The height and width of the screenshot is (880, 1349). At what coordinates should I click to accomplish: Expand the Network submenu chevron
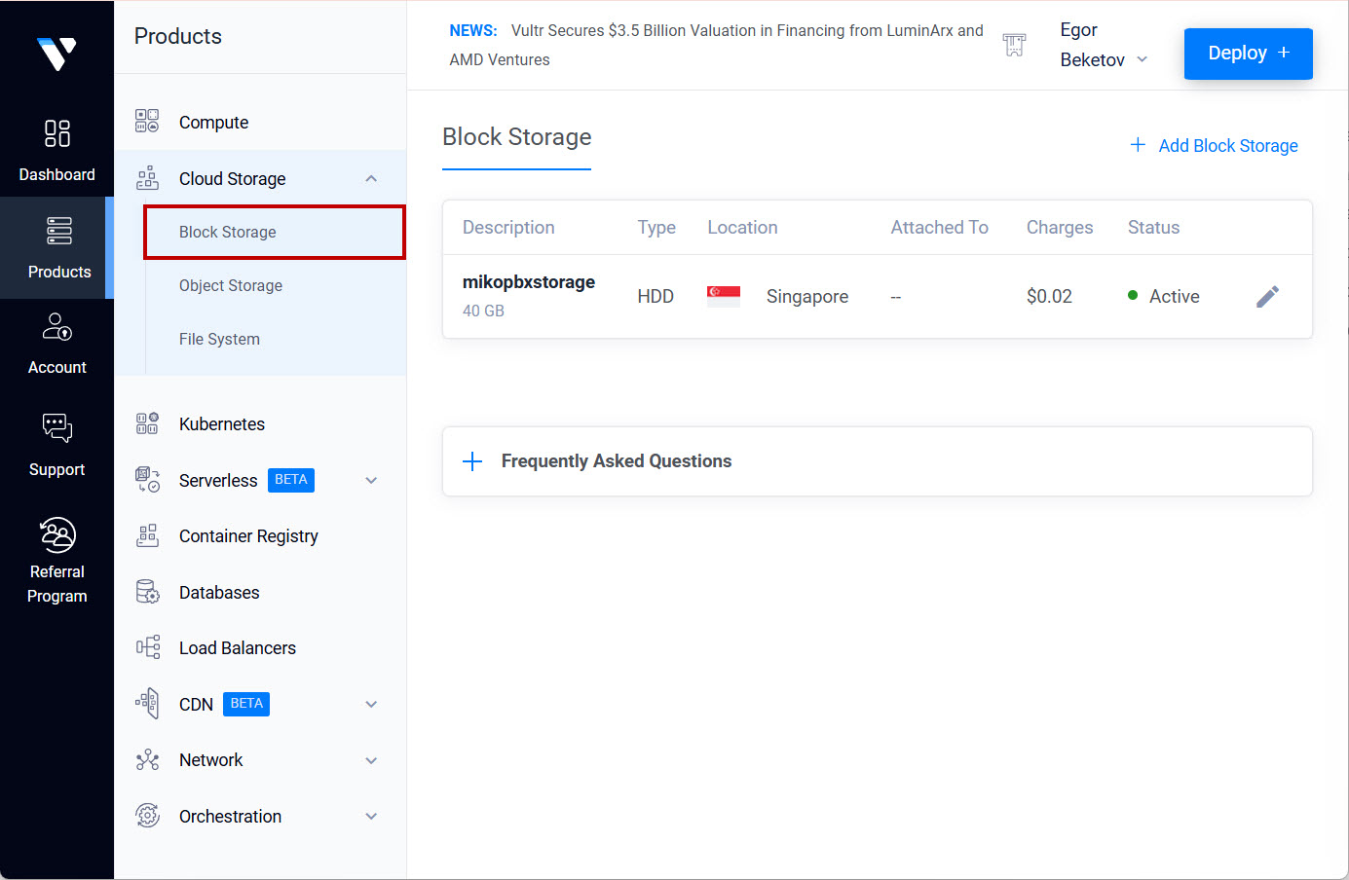click(371, 761)
